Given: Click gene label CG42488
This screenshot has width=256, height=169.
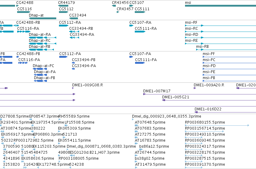Looking at the screenshot, I should [25, 3].
